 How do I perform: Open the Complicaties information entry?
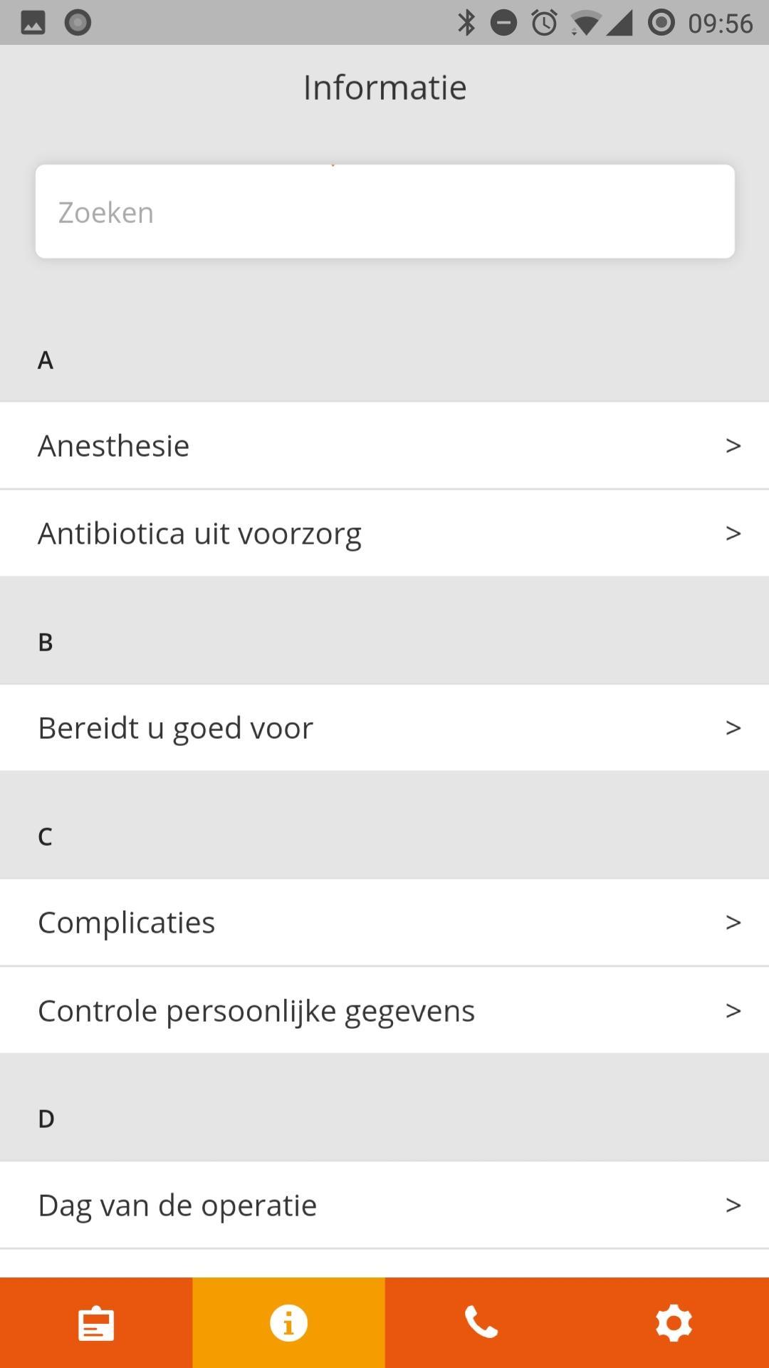pyautogui.click(x=384, y=923)
